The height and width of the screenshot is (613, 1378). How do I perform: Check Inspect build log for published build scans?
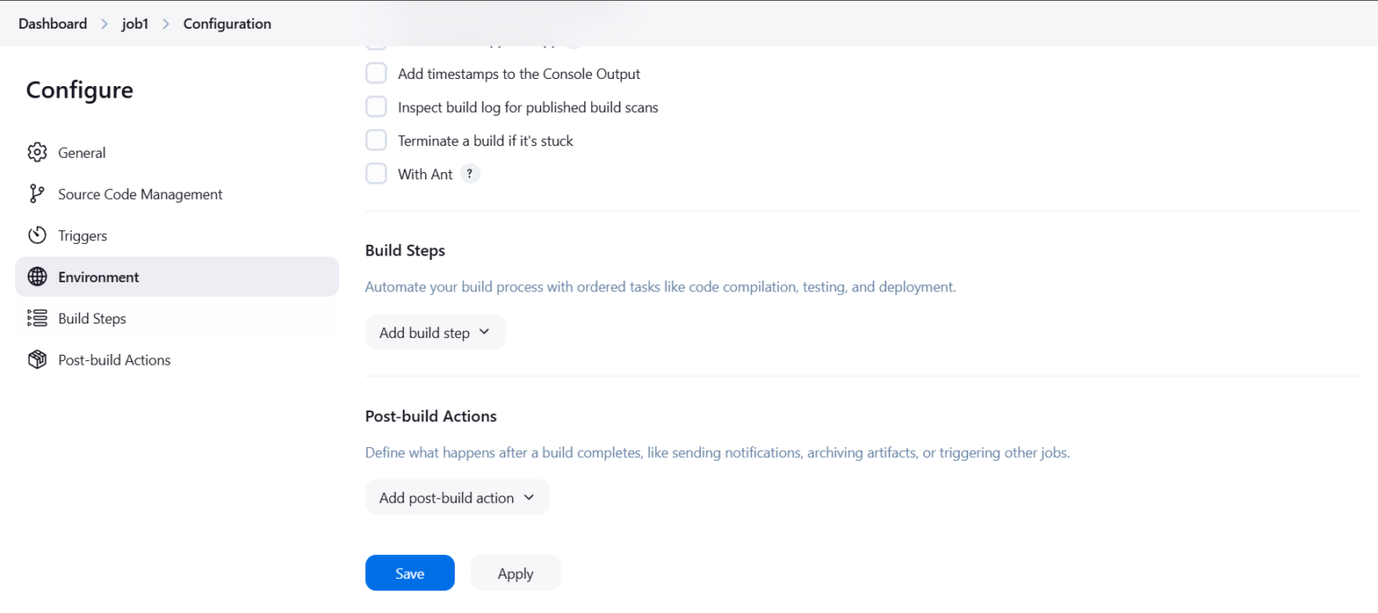[x=376, y=106]
